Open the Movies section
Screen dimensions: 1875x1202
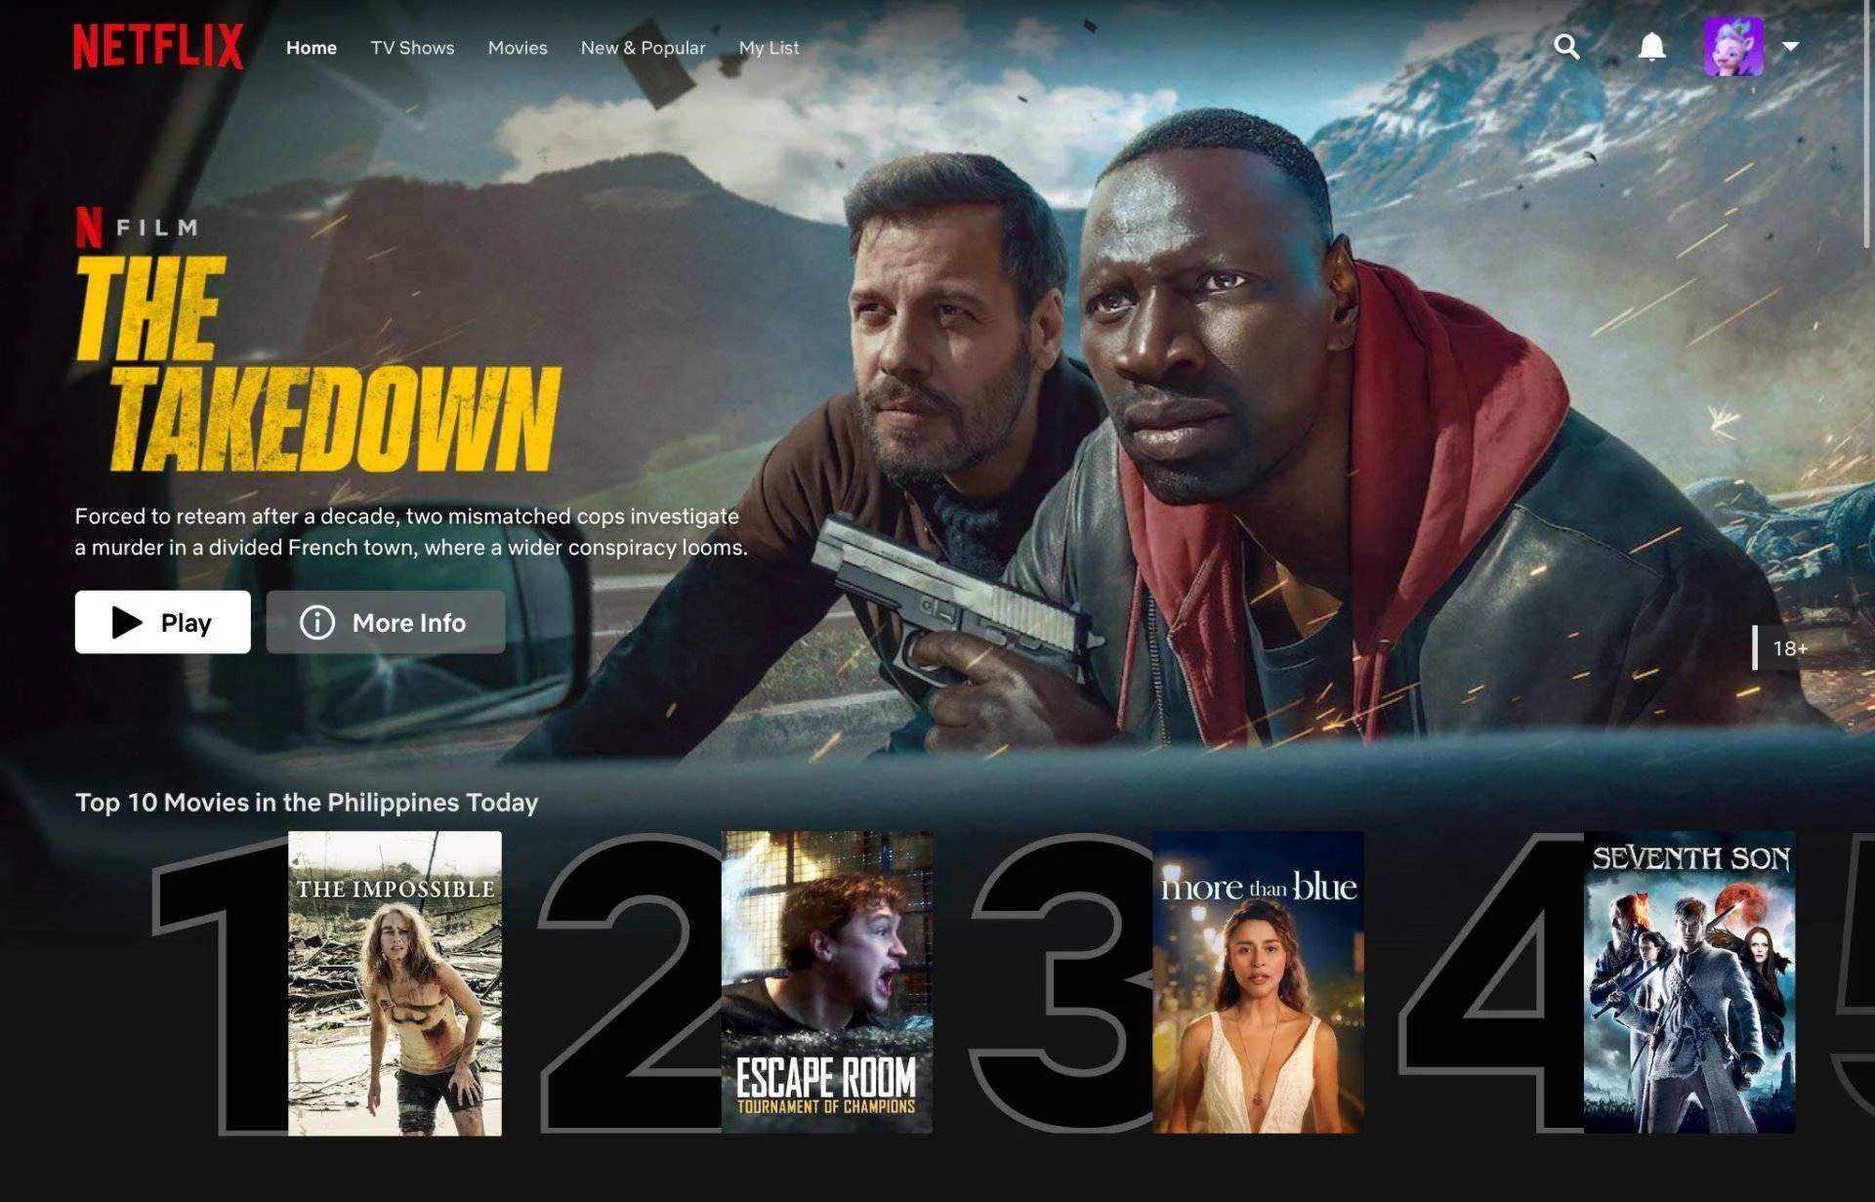[x=518, y=48]
